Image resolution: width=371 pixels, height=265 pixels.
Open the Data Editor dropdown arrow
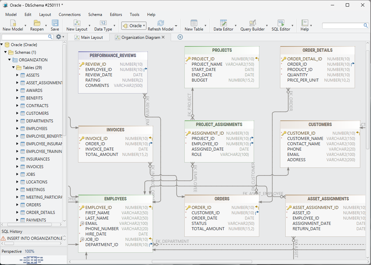tap(235, 26)
